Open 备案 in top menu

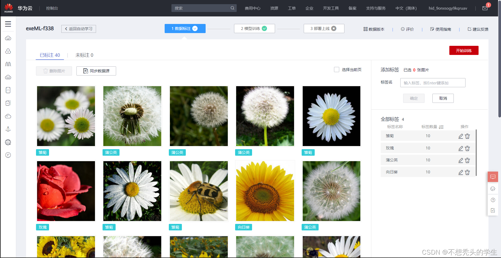coord(353,8)
